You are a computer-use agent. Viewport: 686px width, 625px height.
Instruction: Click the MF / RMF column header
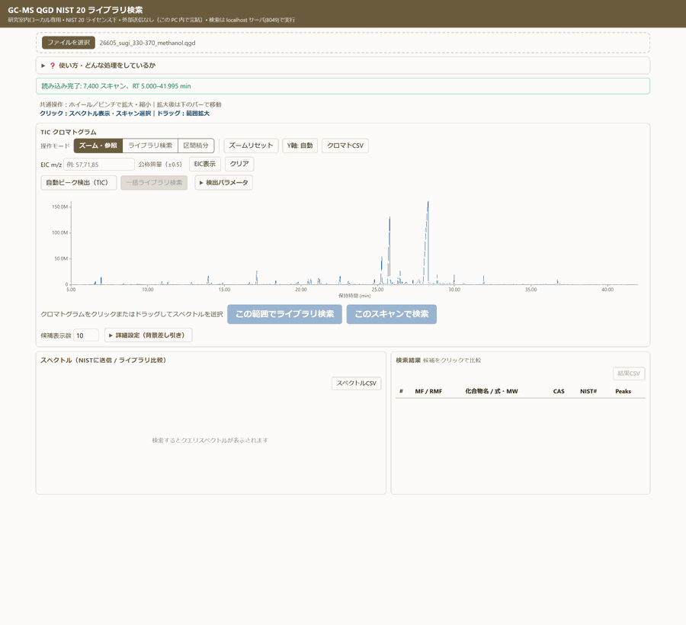[428, 392]
